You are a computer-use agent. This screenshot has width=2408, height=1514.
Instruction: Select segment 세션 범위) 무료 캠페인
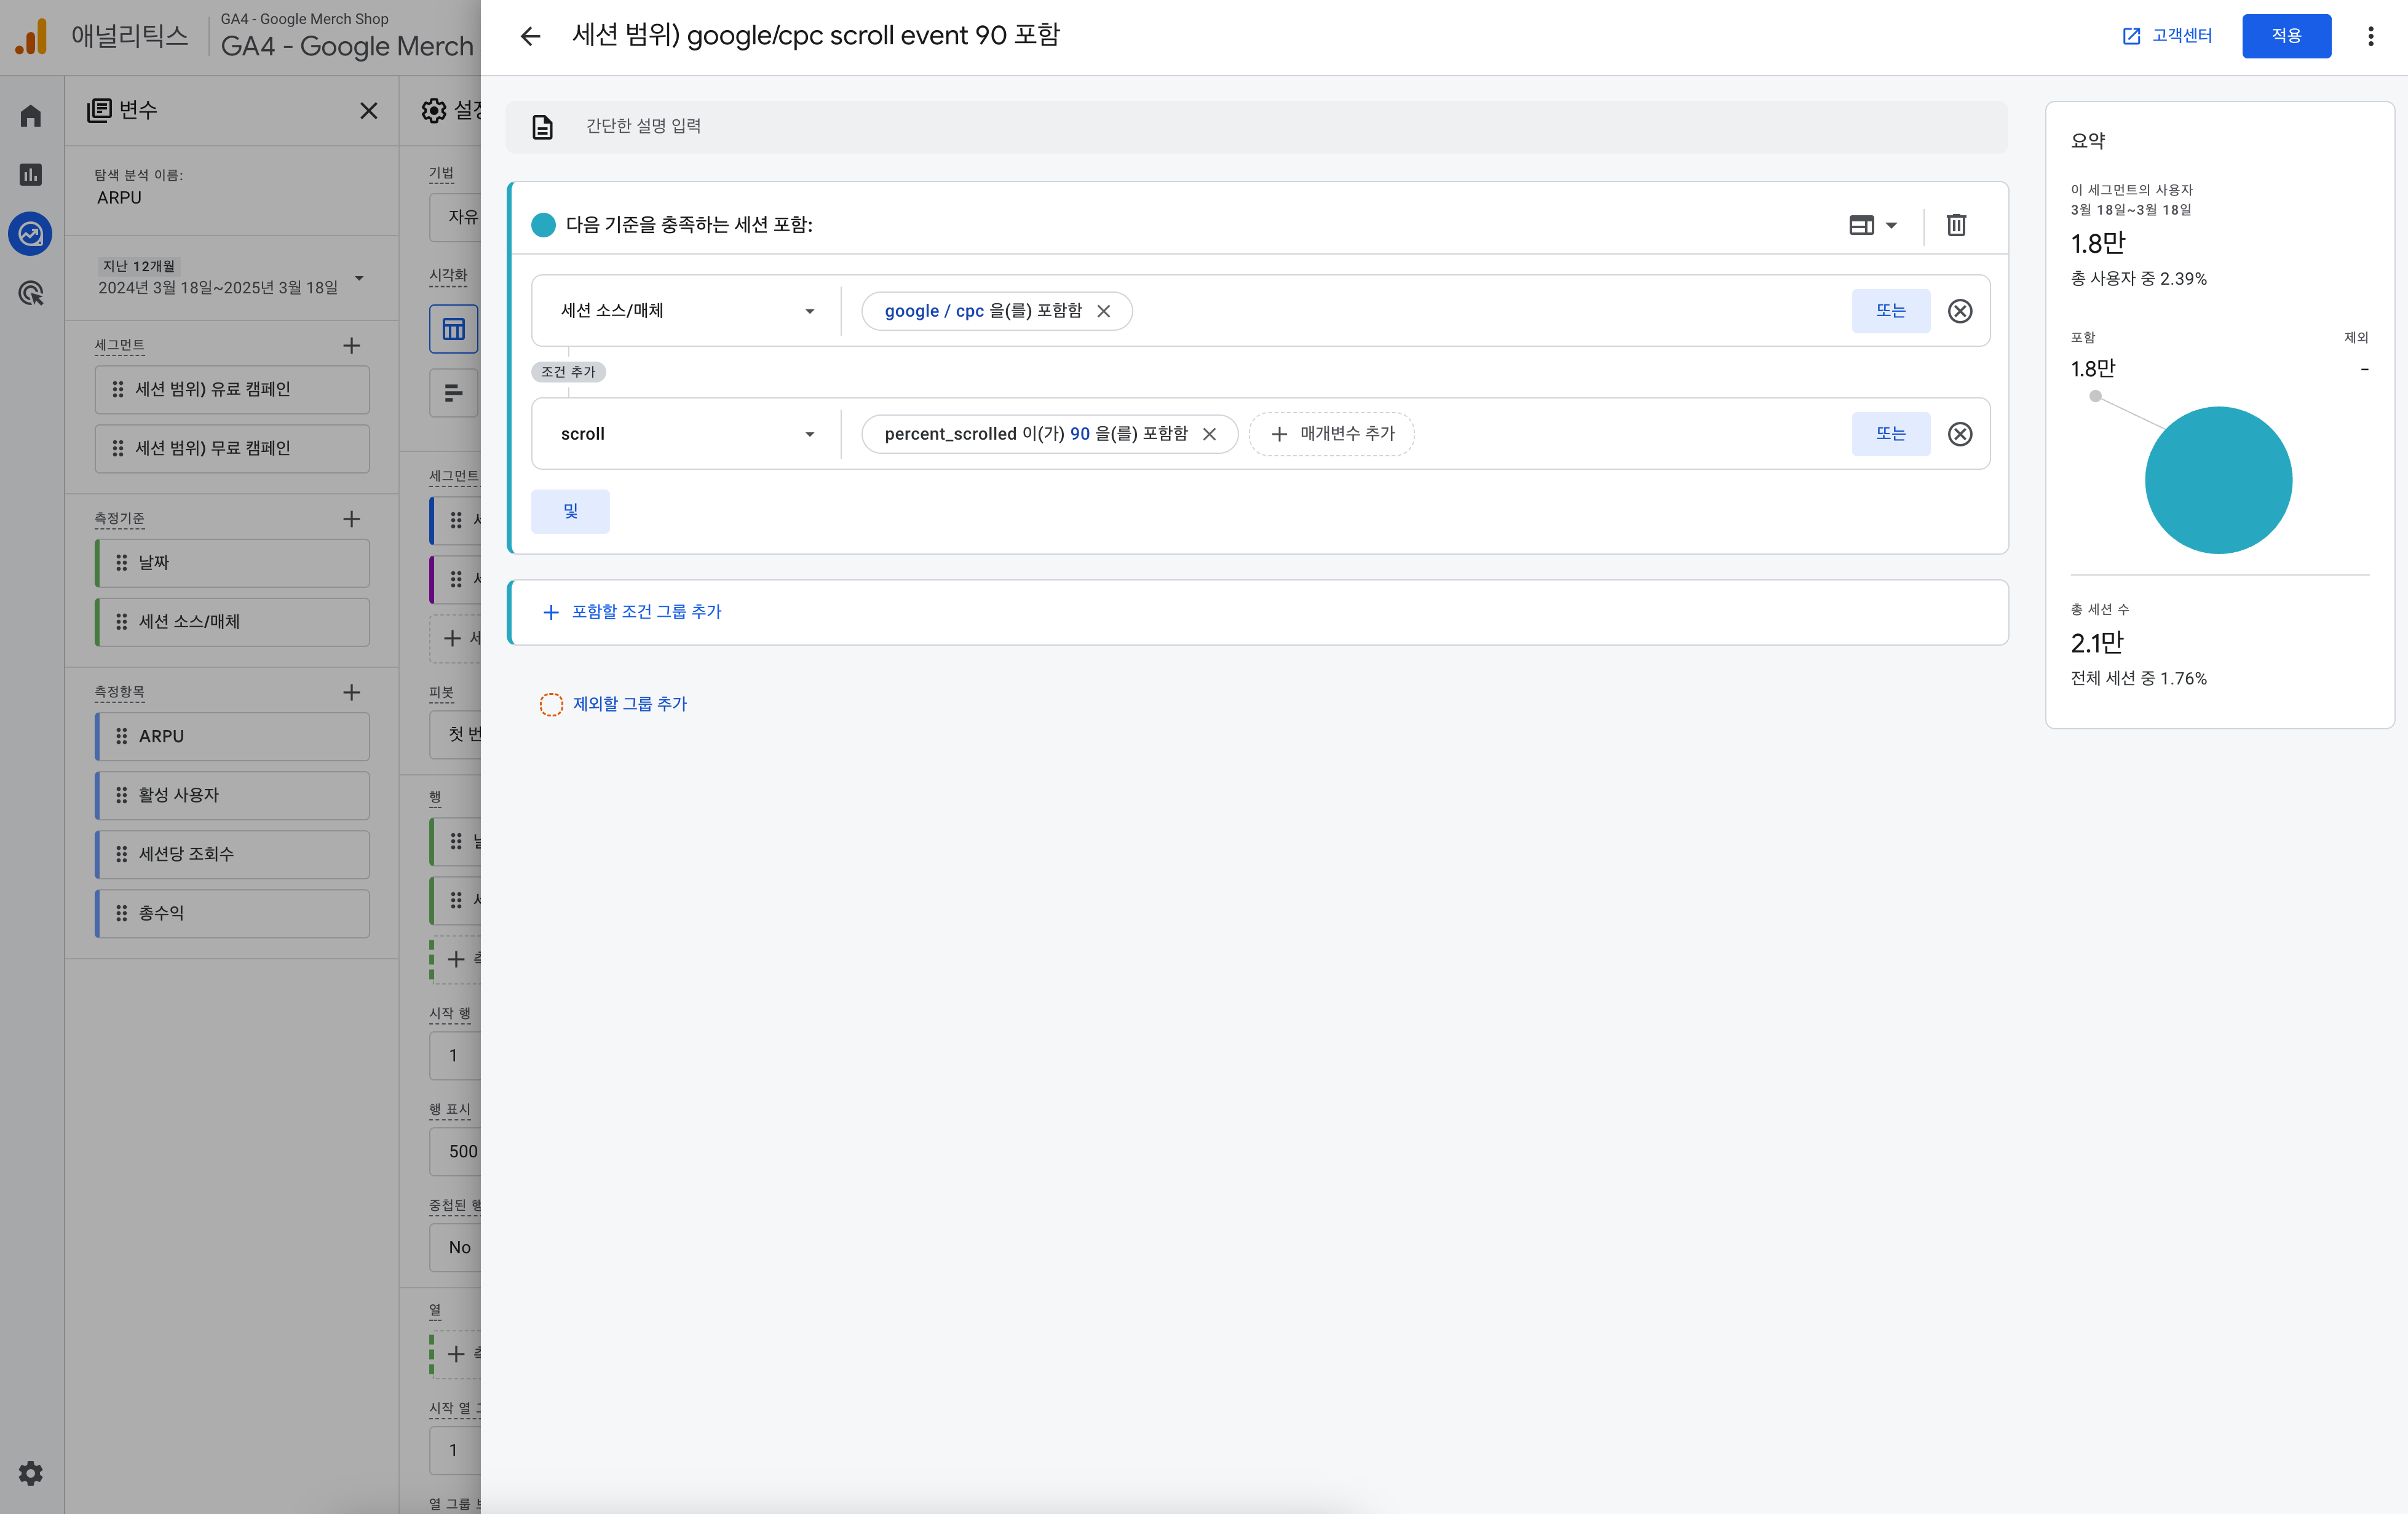click(x=232, y=448)
